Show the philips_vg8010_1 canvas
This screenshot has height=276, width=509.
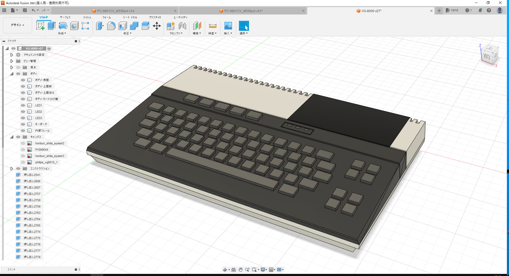pyautogui.click(x=23, y=162)
